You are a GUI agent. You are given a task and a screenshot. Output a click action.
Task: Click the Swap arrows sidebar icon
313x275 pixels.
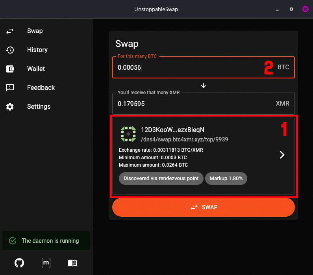click(x=10, y=31)
